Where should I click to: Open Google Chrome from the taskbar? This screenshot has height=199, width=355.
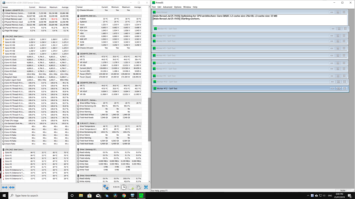(125, 195)
